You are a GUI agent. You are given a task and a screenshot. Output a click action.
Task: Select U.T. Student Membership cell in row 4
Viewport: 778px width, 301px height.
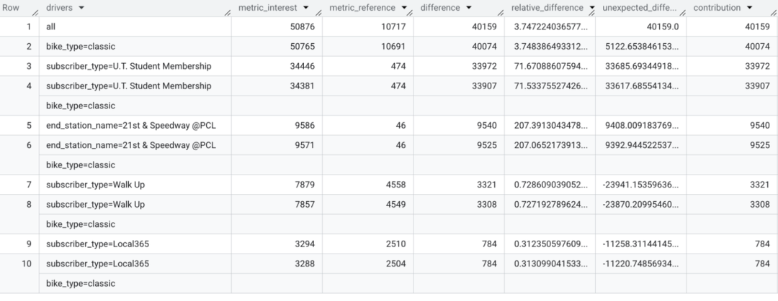(x=135, y=86)
